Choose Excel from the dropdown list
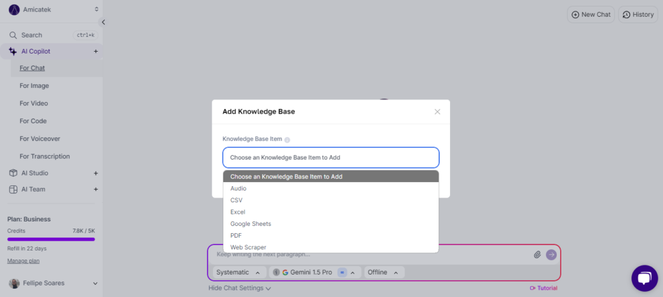The height and width of the screenshot is (297, 663). [x=331, y=212]
